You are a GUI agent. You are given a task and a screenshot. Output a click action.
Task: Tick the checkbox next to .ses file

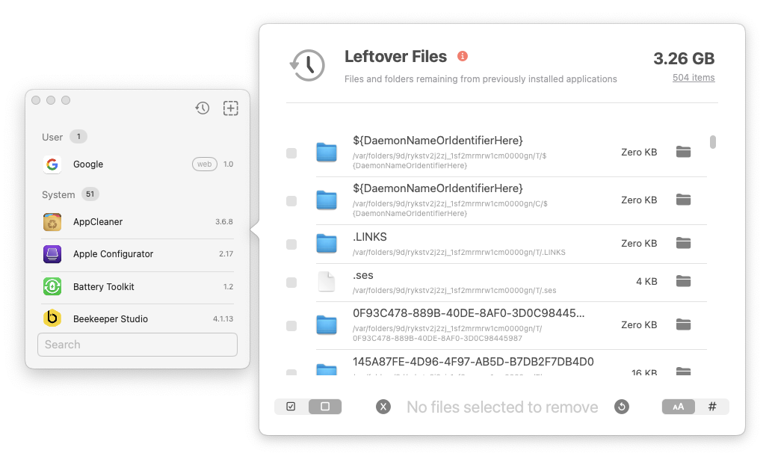[291, 283]
